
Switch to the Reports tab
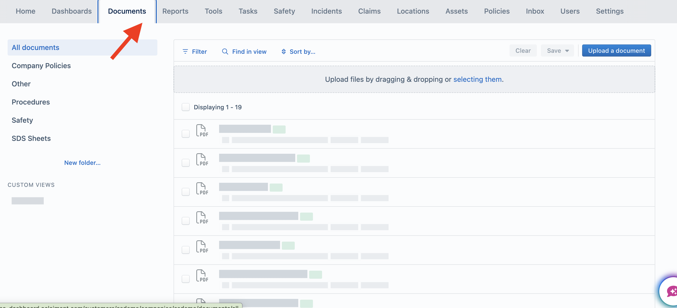tap(175, 11)
